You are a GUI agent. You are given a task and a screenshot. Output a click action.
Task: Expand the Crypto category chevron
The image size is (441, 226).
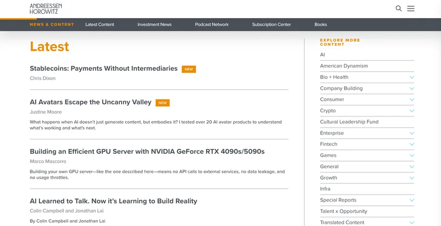pos(412,111)
